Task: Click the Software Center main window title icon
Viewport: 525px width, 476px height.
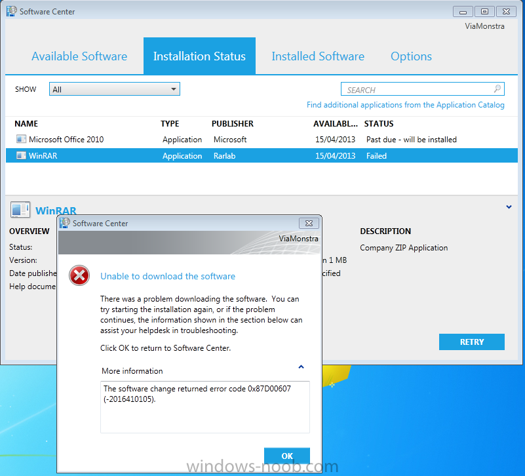Action: [x=11, y=11]
